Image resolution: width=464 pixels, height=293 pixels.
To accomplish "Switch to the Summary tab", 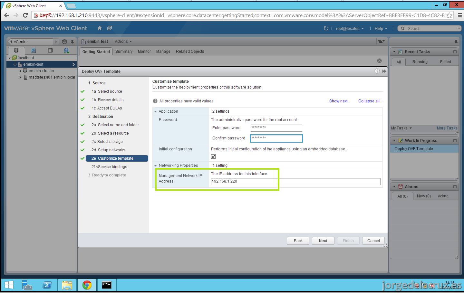I will (x=124, y=52).
